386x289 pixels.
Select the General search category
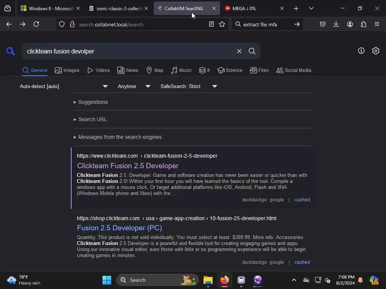[x=35, y=70]
